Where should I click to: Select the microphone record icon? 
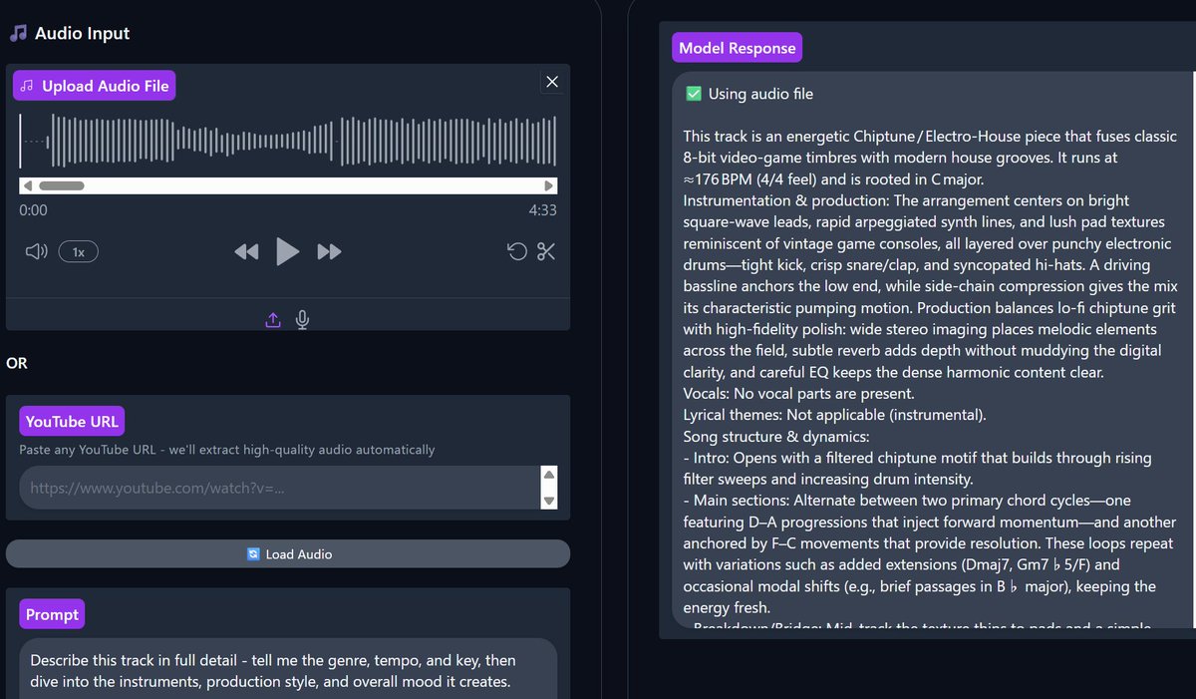[x=302, y=320]
